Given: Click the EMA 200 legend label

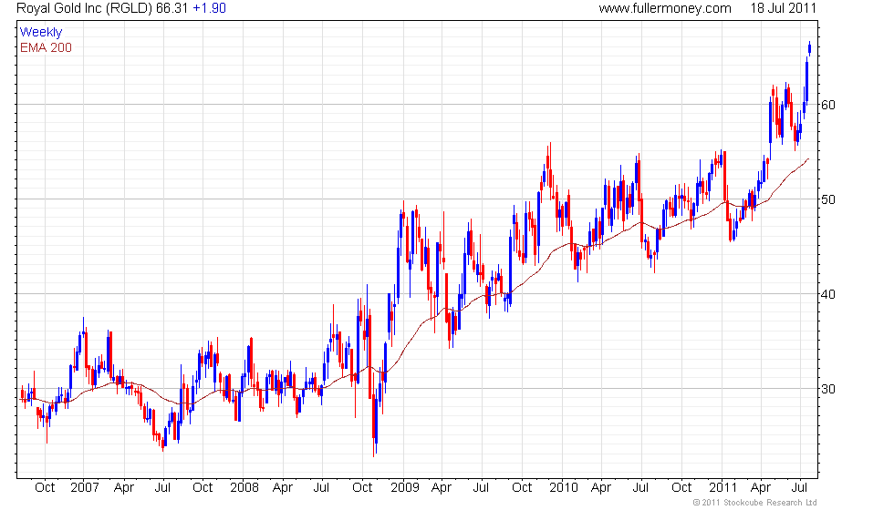Looking at the screenshot, I should [46, 47].
